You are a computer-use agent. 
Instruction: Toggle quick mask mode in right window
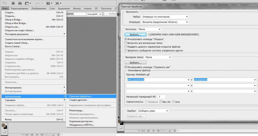click(121, 128)
